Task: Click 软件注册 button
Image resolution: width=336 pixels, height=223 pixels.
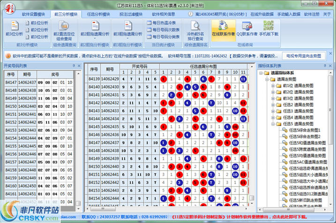Action: pyautogui.click(x=312, y=14)
